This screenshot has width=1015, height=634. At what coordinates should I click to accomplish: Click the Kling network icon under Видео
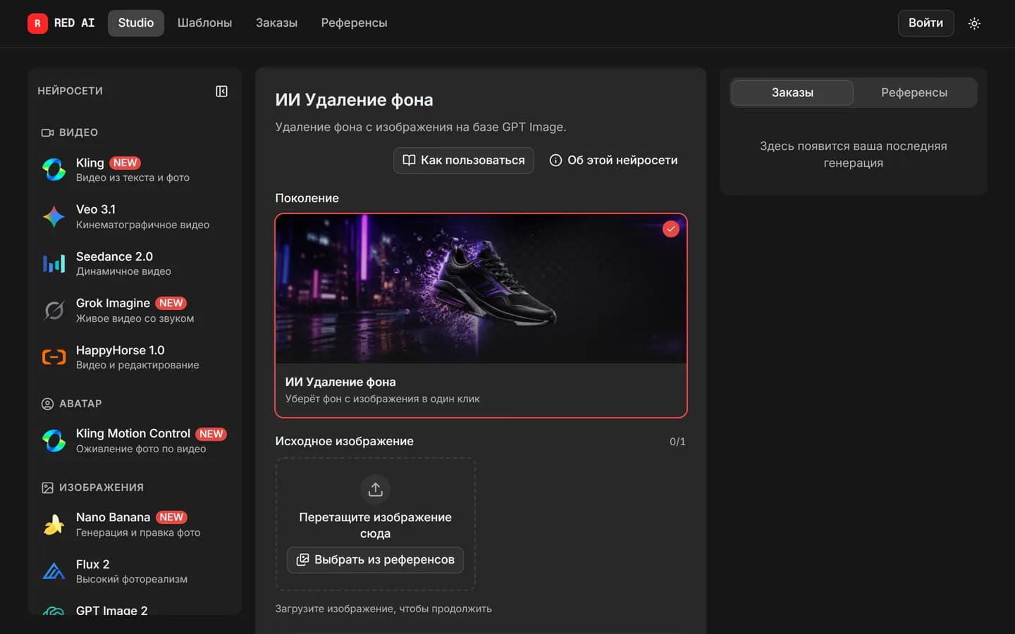pos(54,170)
